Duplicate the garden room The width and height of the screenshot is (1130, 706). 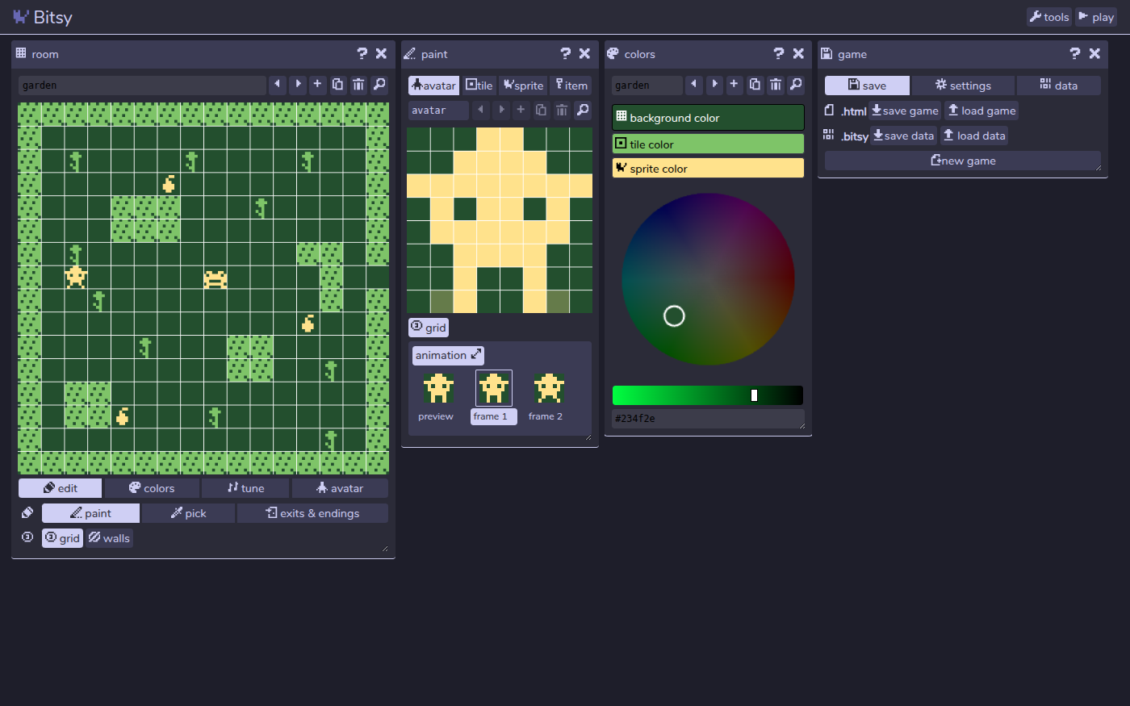(338, 85)
